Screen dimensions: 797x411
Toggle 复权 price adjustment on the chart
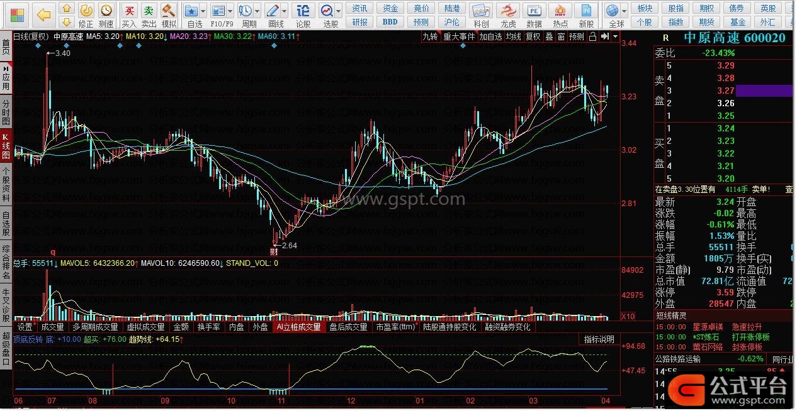[533, 36]
